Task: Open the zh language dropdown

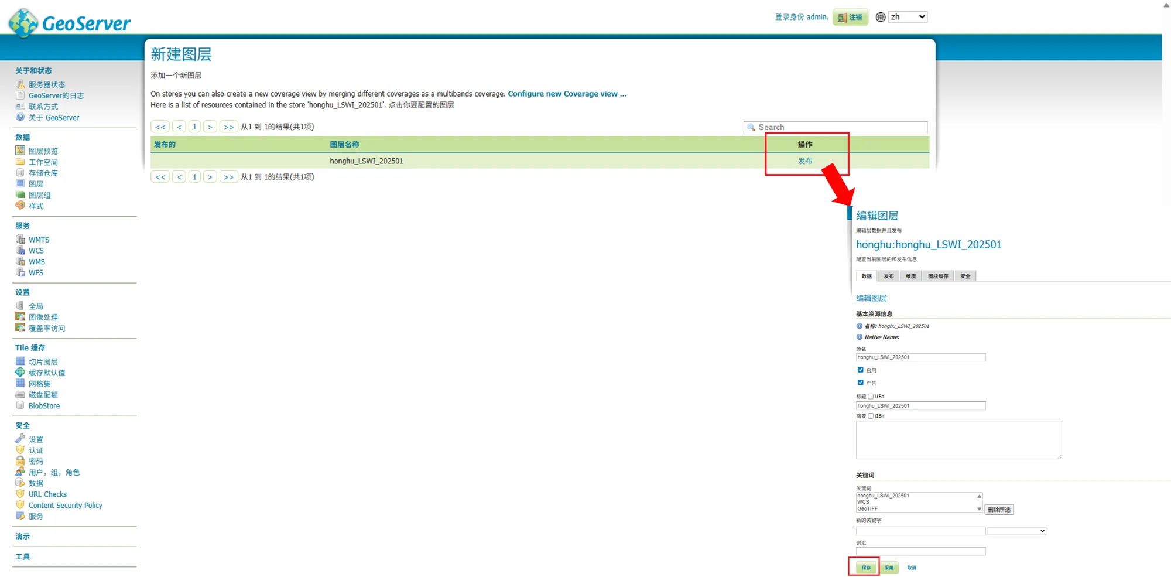Action: pyautogui.click(x=907, y=17)
